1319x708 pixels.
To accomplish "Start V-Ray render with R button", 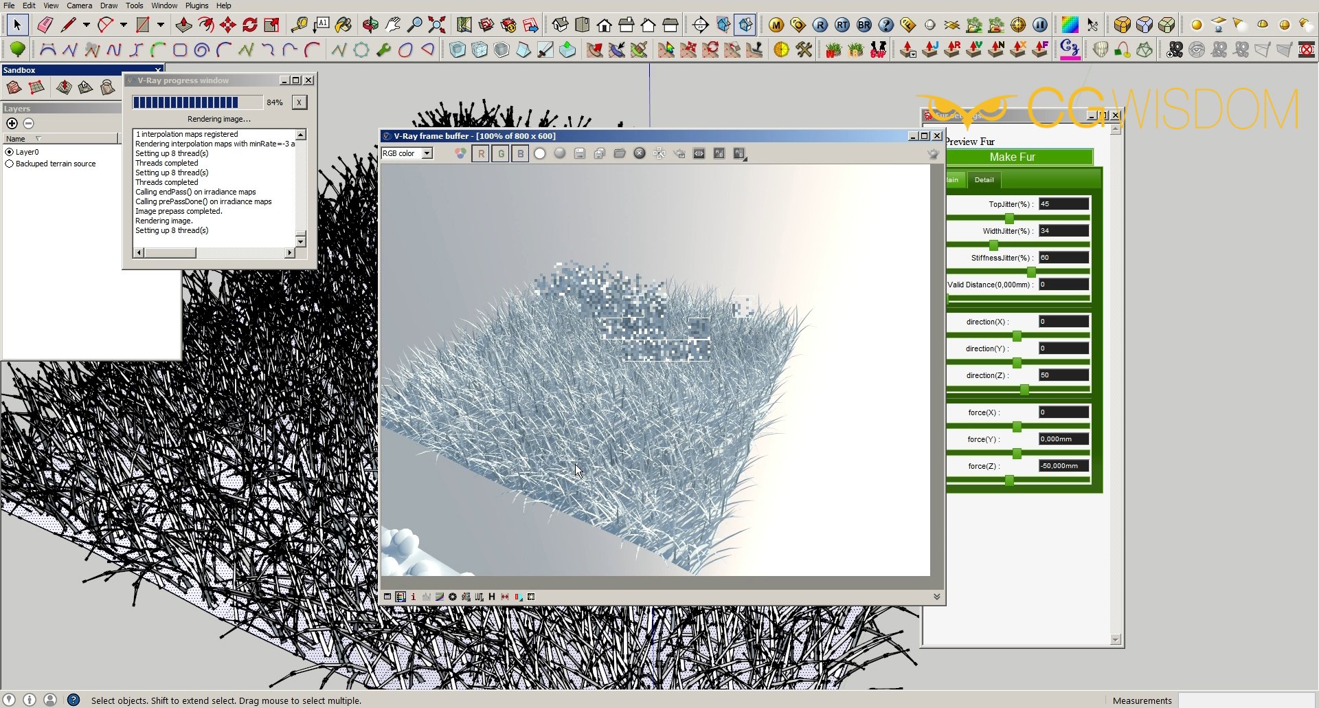I will point(820,25).
